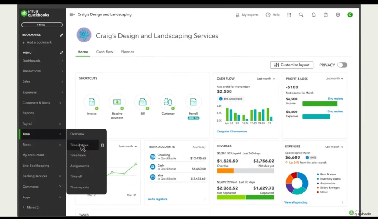The image size is (378, 219).
Task: Open the Receive payment shortcut
Action: coord(117,102)
